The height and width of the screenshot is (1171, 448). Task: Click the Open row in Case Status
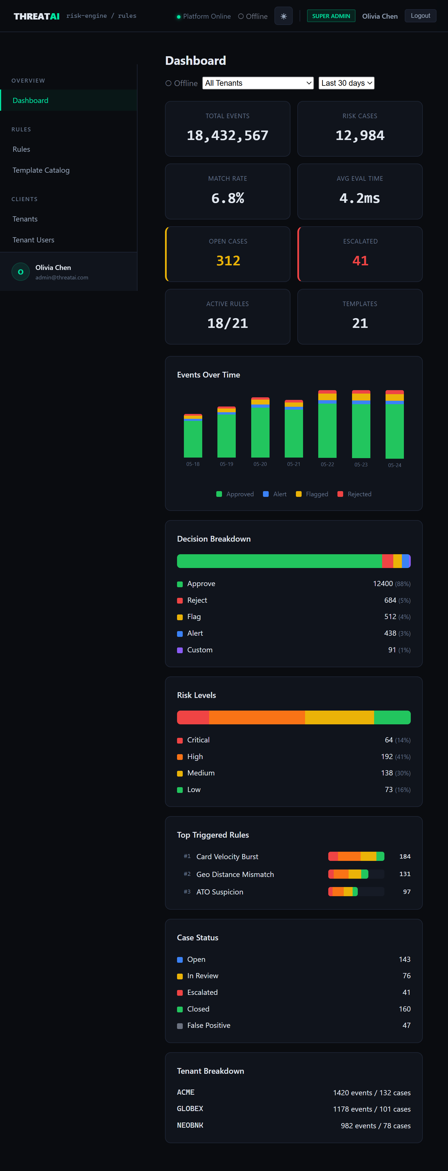294,959
